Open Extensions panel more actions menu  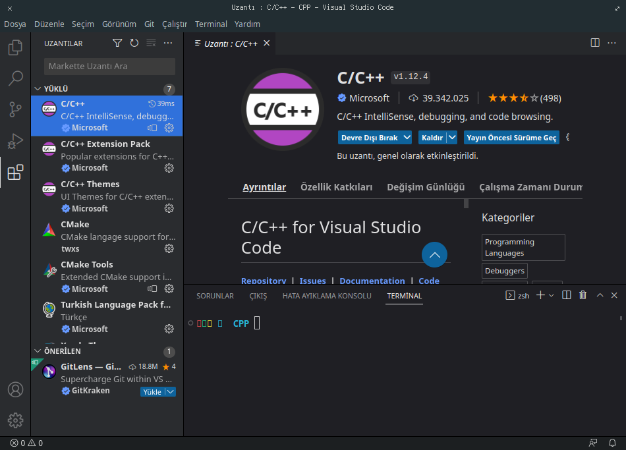coord(168,43)
